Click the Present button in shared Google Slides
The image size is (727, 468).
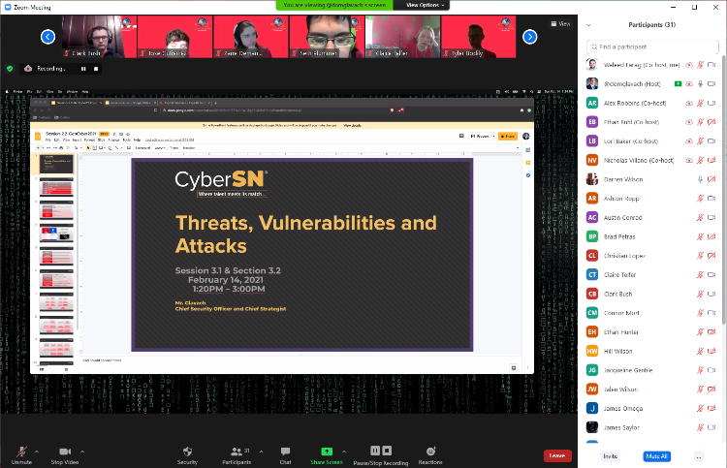pos(481,137)
